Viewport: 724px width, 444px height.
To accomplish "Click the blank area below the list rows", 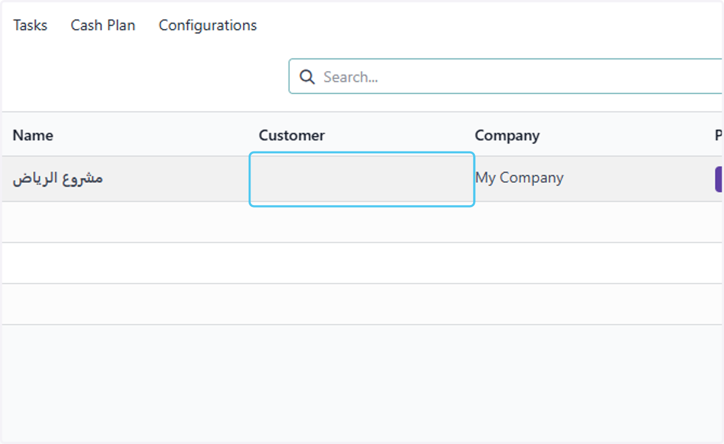I will click(362, 383).
